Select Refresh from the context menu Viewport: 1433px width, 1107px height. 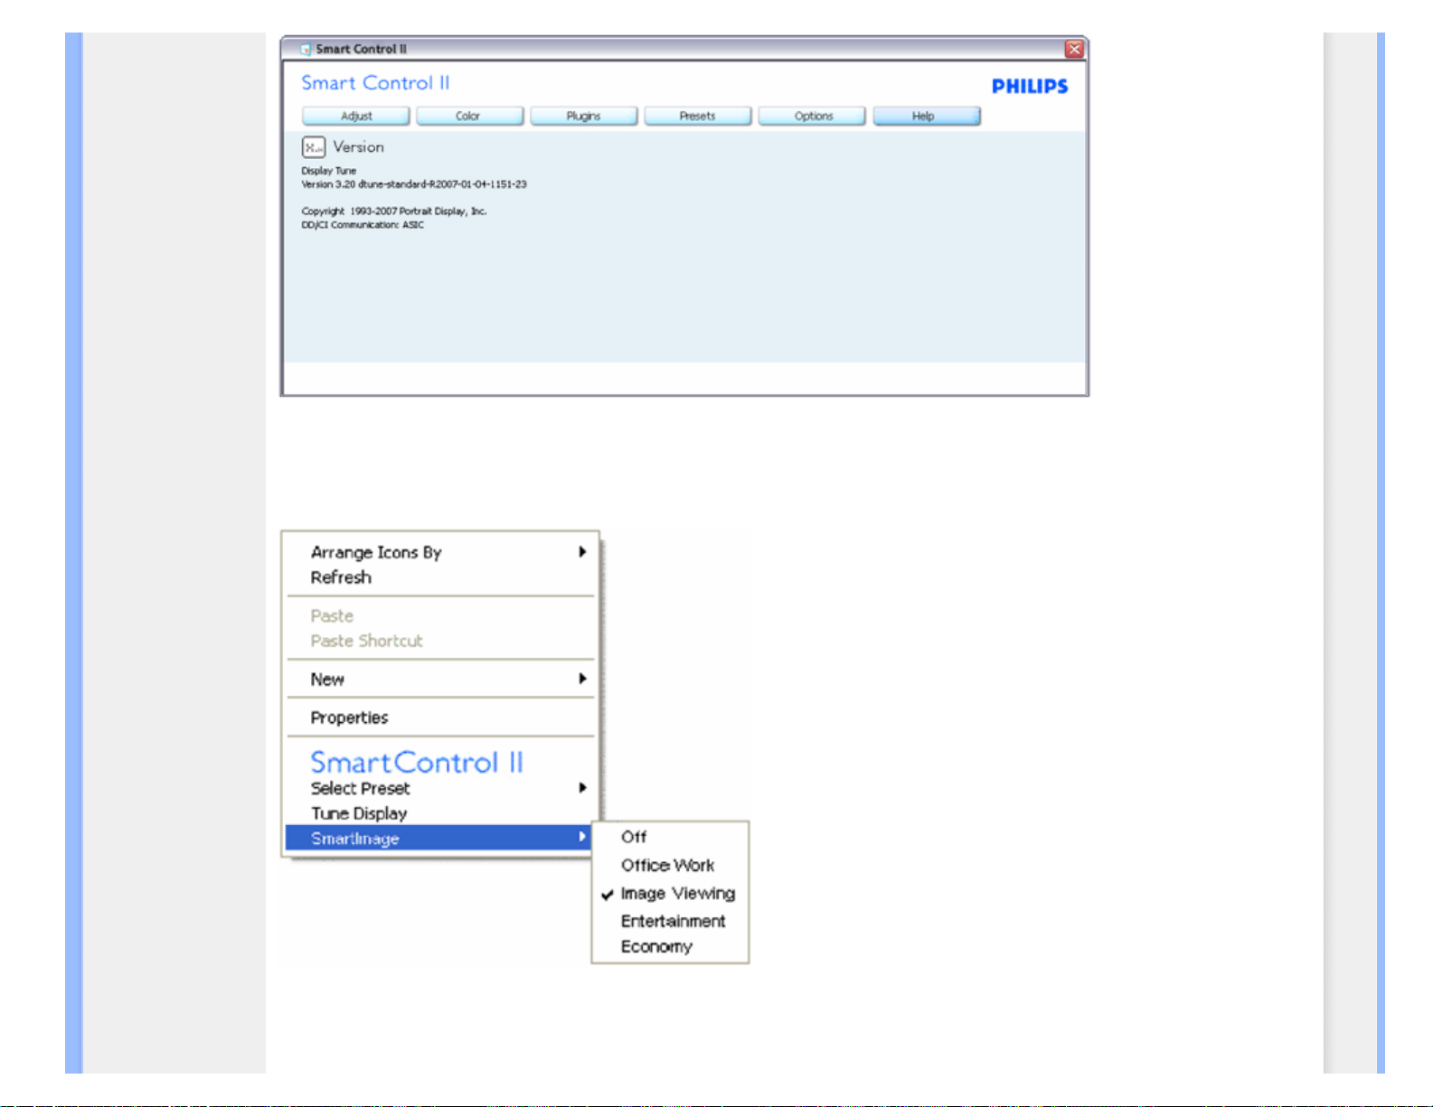coord(439,577)
